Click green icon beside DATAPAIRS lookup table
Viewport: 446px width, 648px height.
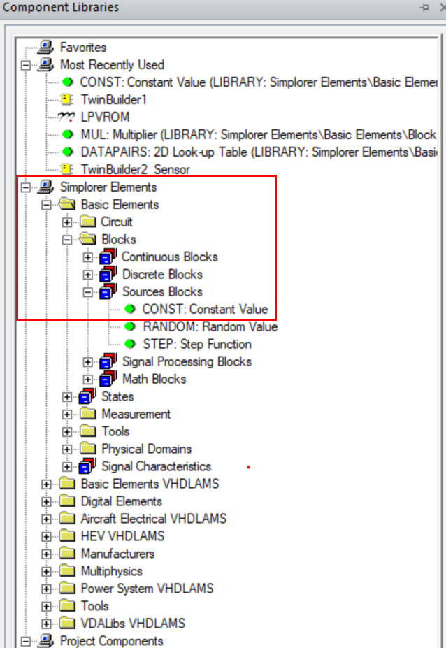(x=67, y=152)
